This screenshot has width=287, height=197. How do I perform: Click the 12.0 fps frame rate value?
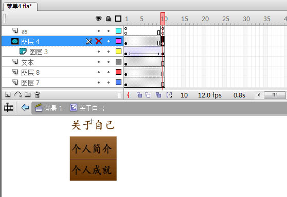click(210, 95)
